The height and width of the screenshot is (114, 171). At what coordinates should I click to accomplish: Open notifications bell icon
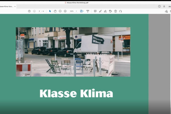[164, 6]
